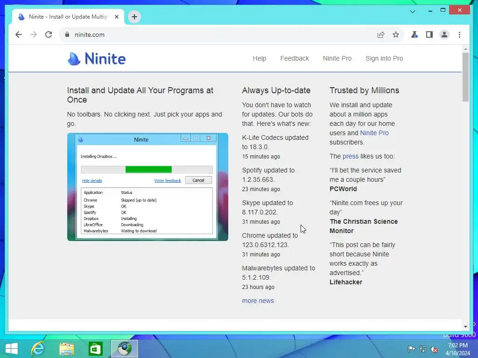
Task: Toggle the browser side panel icon
Action: point(429,34)
